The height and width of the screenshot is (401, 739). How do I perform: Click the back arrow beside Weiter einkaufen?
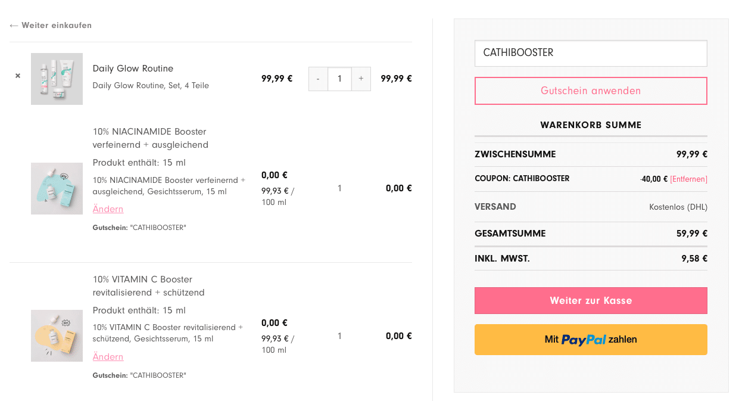point(13,25)
